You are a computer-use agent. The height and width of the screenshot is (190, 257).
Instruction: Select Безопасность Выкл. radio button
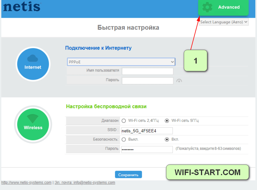tap(124, 139)
